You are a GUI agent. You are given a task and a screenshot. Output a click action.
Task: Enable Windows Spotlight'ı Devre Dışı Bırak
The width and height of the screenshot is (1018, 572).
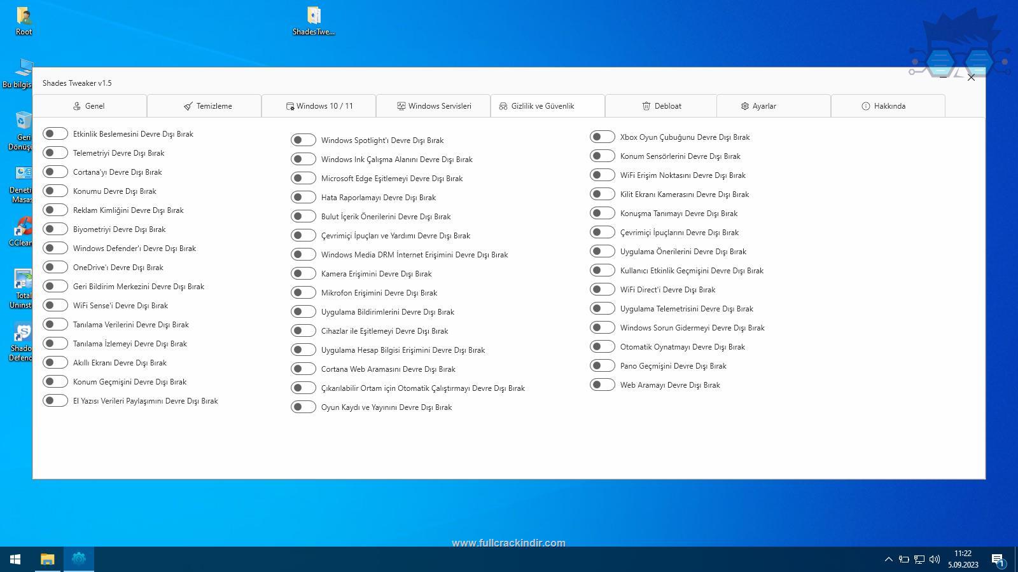[303, 140]
